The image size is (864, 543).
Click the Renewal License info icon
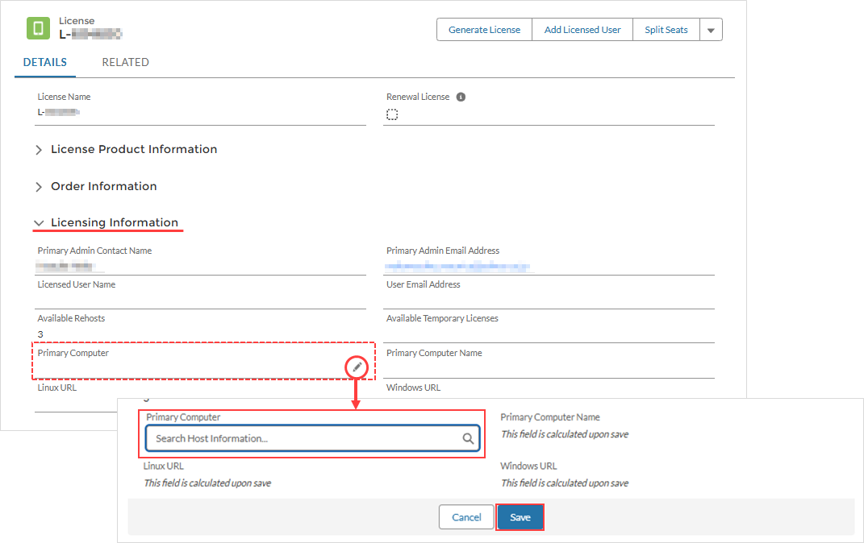point(461,97)
